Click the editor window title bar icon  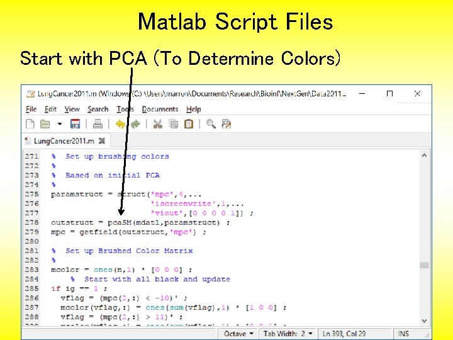(x=30, y=94)
